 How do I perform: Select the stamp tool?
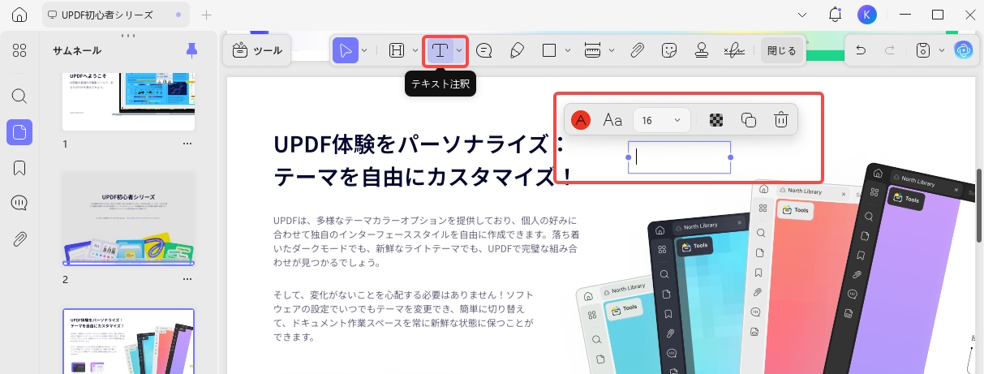pyautogui.click(x=702, y=50)
